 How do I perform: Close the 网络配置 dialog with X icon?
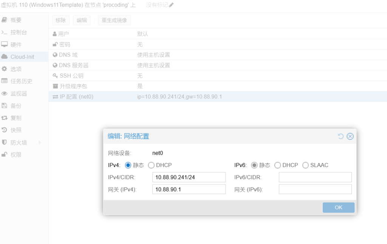(x=350, y=136)
